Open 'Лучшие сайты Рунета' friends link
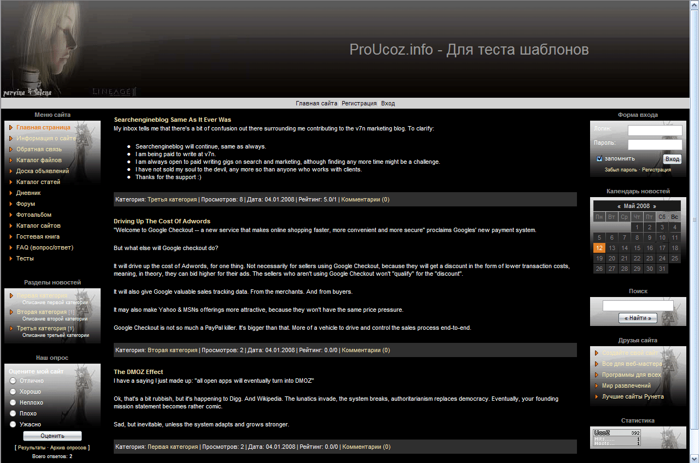This screenshot has height=463, width=700. pyautogui.click(x=633, y=396)
